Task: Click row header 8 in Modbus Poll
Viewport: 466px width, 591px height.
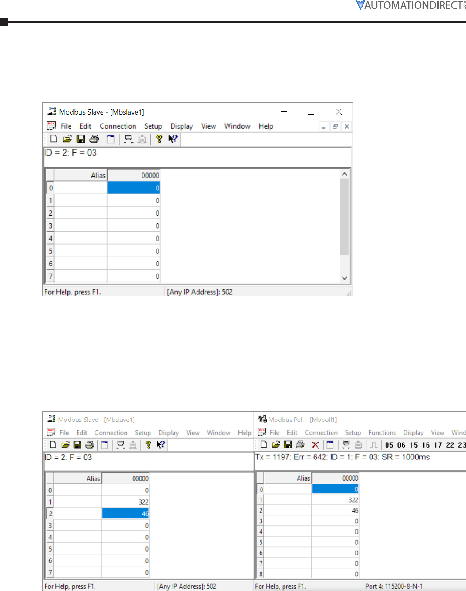Action: click(x=261, y=574)
